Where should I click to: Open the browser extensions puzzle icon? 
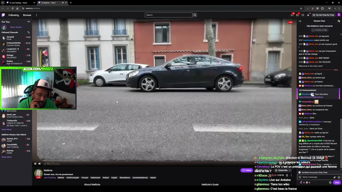[322, 8]
